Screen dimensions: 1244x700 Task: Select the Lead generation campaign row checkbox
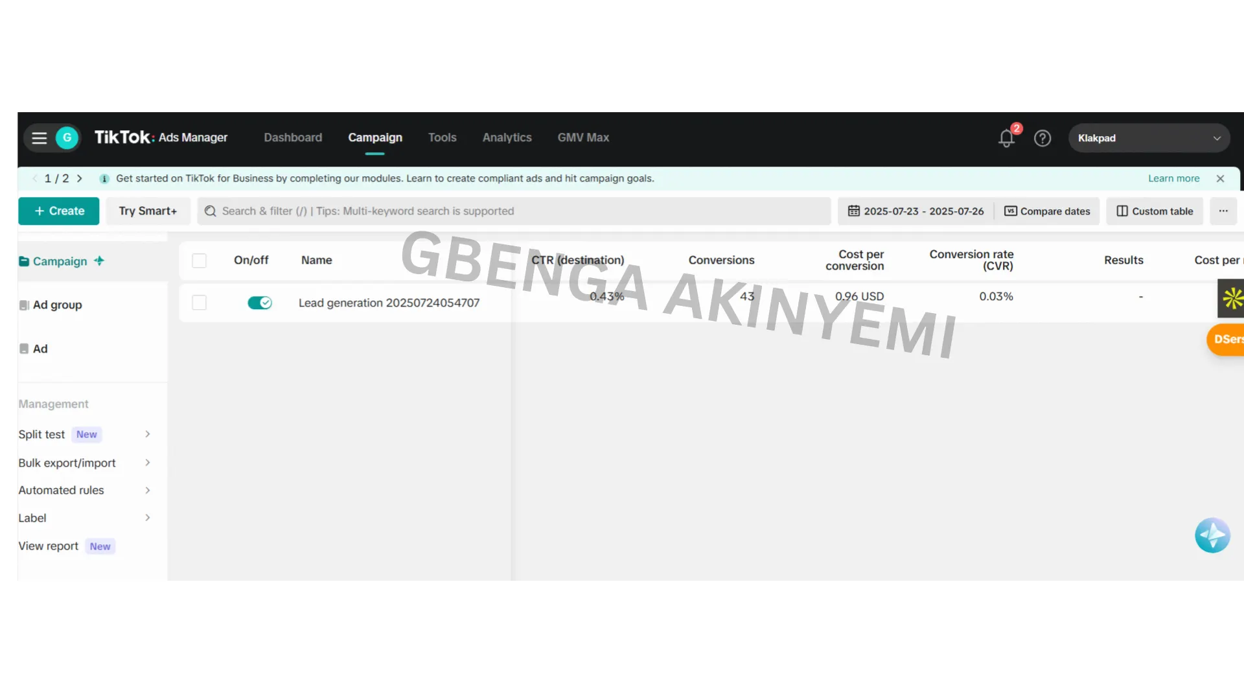(199, 303)
